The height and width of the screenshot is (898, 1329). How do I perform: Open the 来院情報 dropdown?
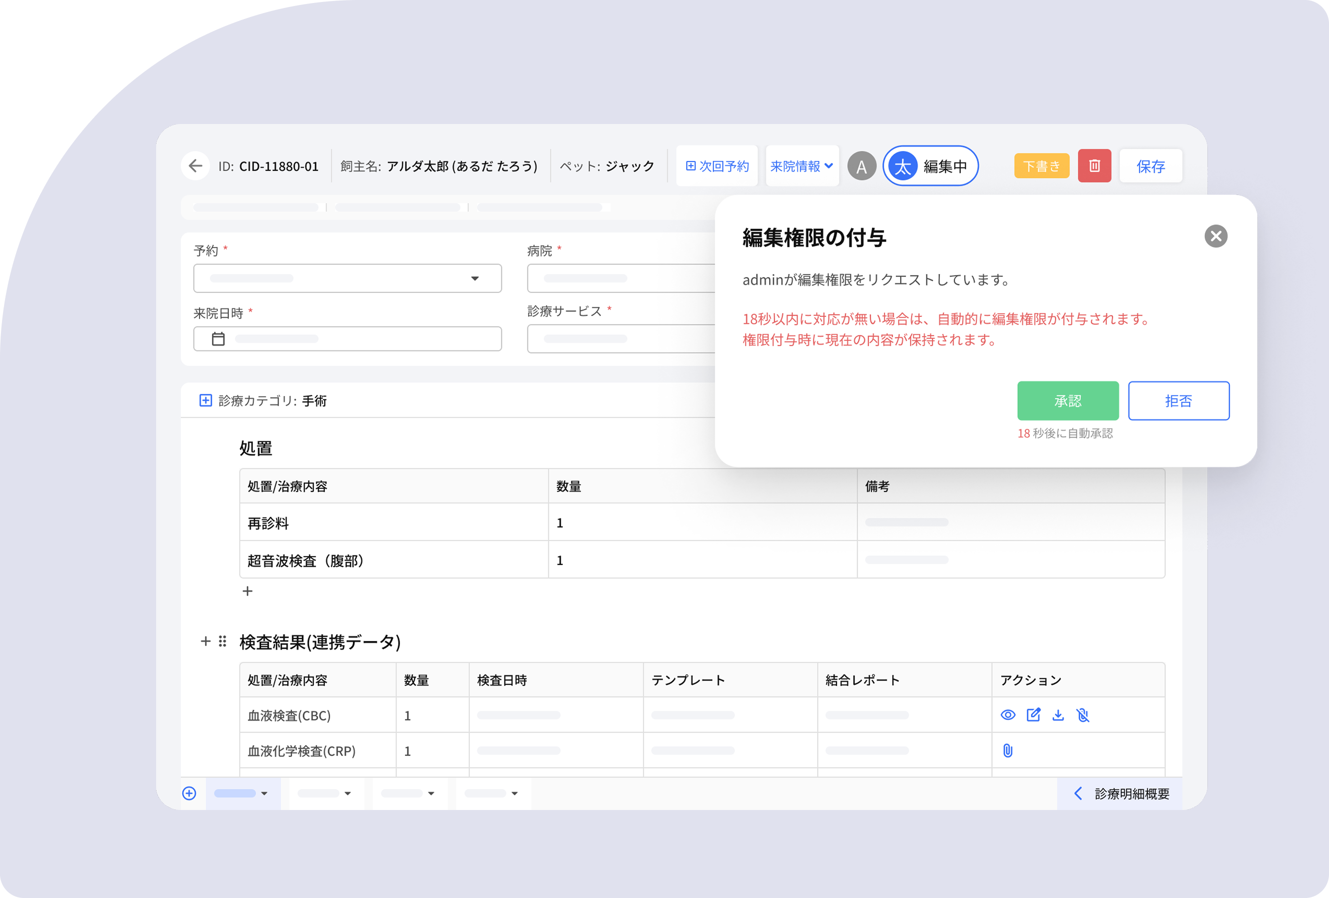[801, 166]
